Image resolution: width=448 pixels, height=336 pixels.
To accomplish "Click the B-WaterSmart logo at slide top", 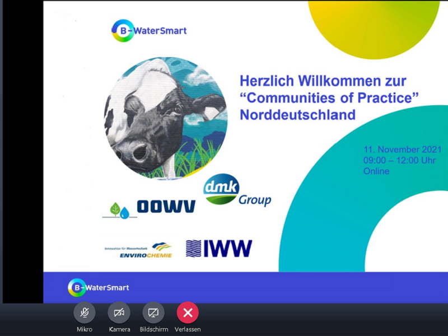I will coord(149,31).
